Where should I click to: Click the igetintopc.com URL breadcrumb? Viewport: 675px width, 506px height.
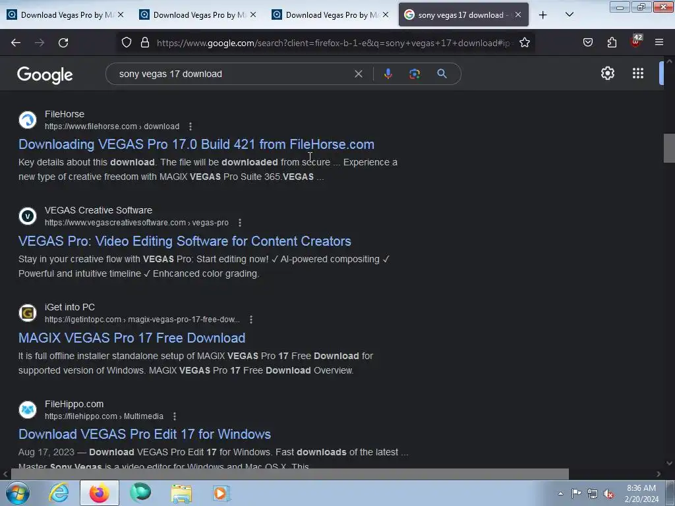[x=142, y=320]
